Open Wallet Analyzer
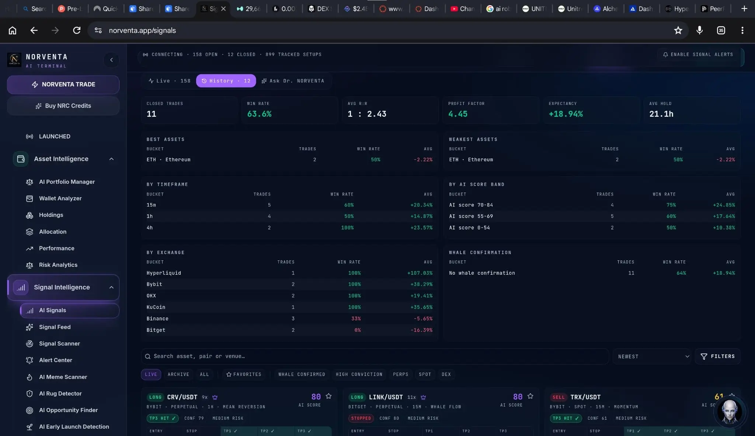Screen dimensions: 755x436 pyautogui.click(x=60, y=198)
